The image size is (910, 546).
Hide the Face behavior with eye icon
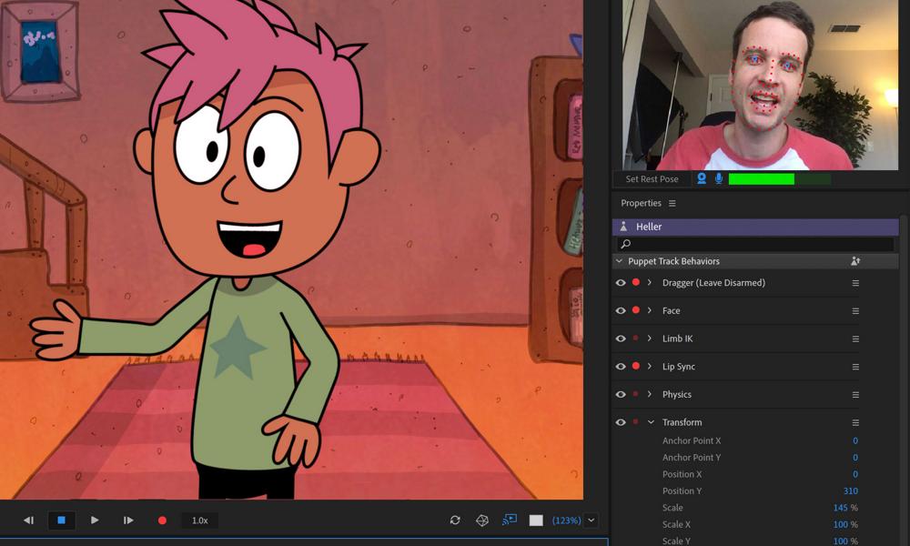[x=621, y=311]
